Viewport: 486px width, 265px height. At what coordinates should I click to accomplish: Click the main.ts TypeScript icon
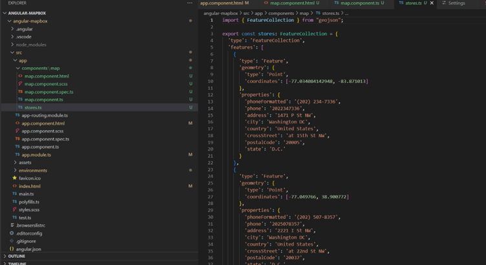point(15,194)
